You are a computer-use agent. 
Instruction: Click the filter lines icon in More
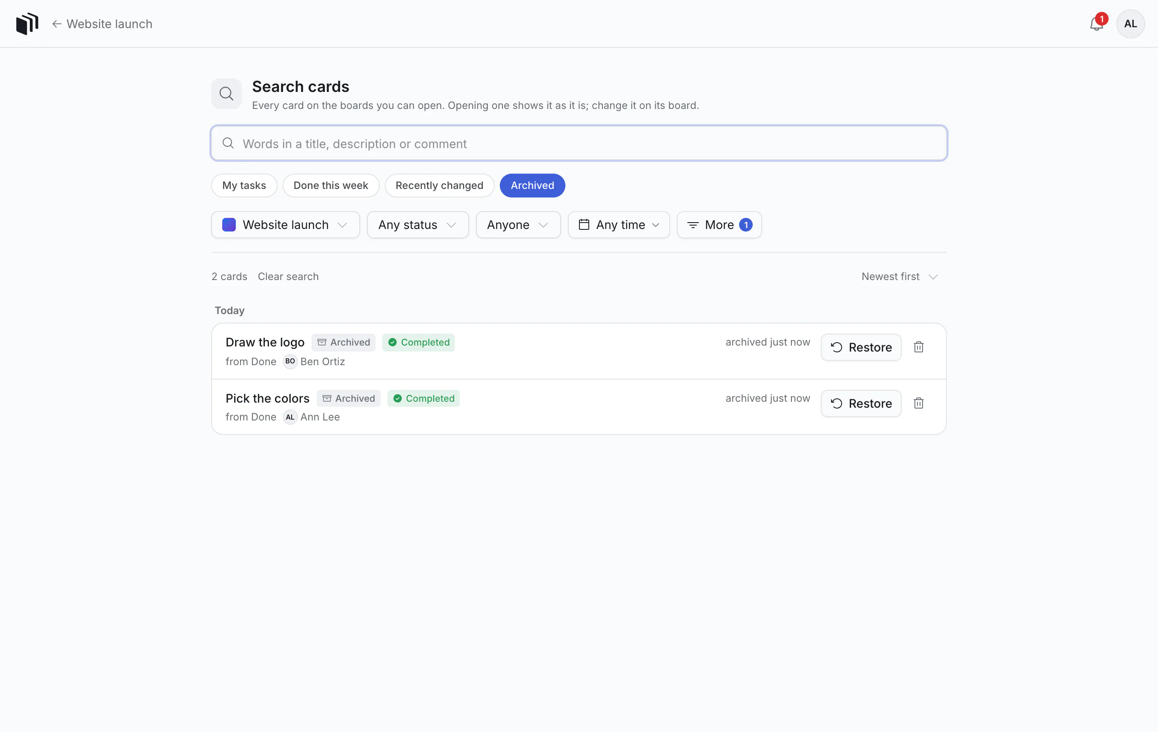(x=693, y=224)
